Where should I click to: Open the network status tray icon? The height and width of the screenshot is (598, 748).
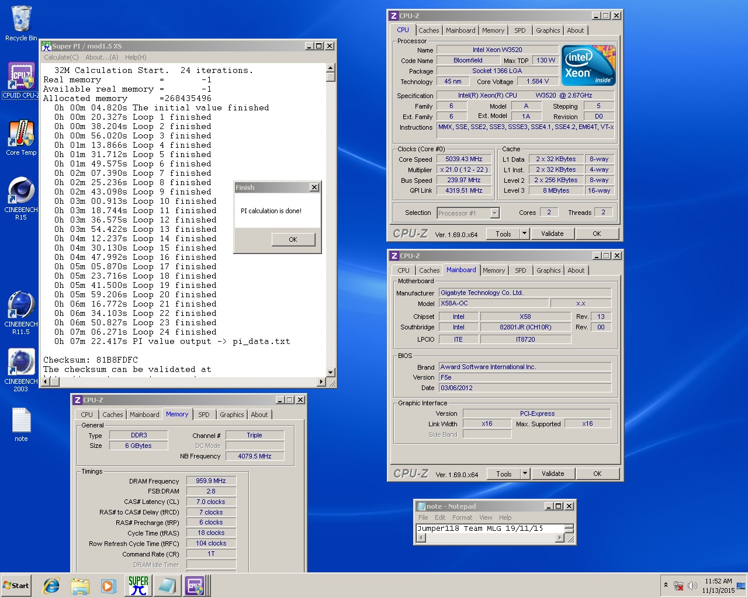coord(678,586)
